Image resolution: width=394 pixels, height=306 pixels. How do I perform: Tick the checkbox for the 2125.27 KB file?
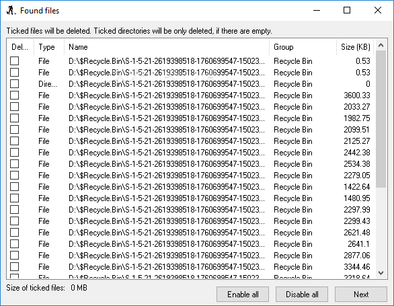click(14, 141)
